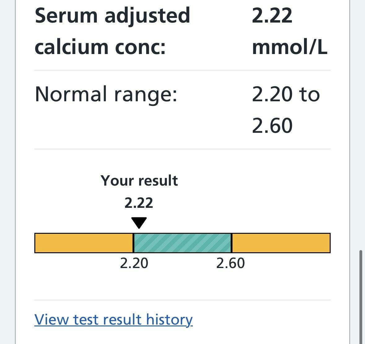Click the black triangle result marker
The image size is (365, 344).
pyautogui.click(x=139, y=222)
